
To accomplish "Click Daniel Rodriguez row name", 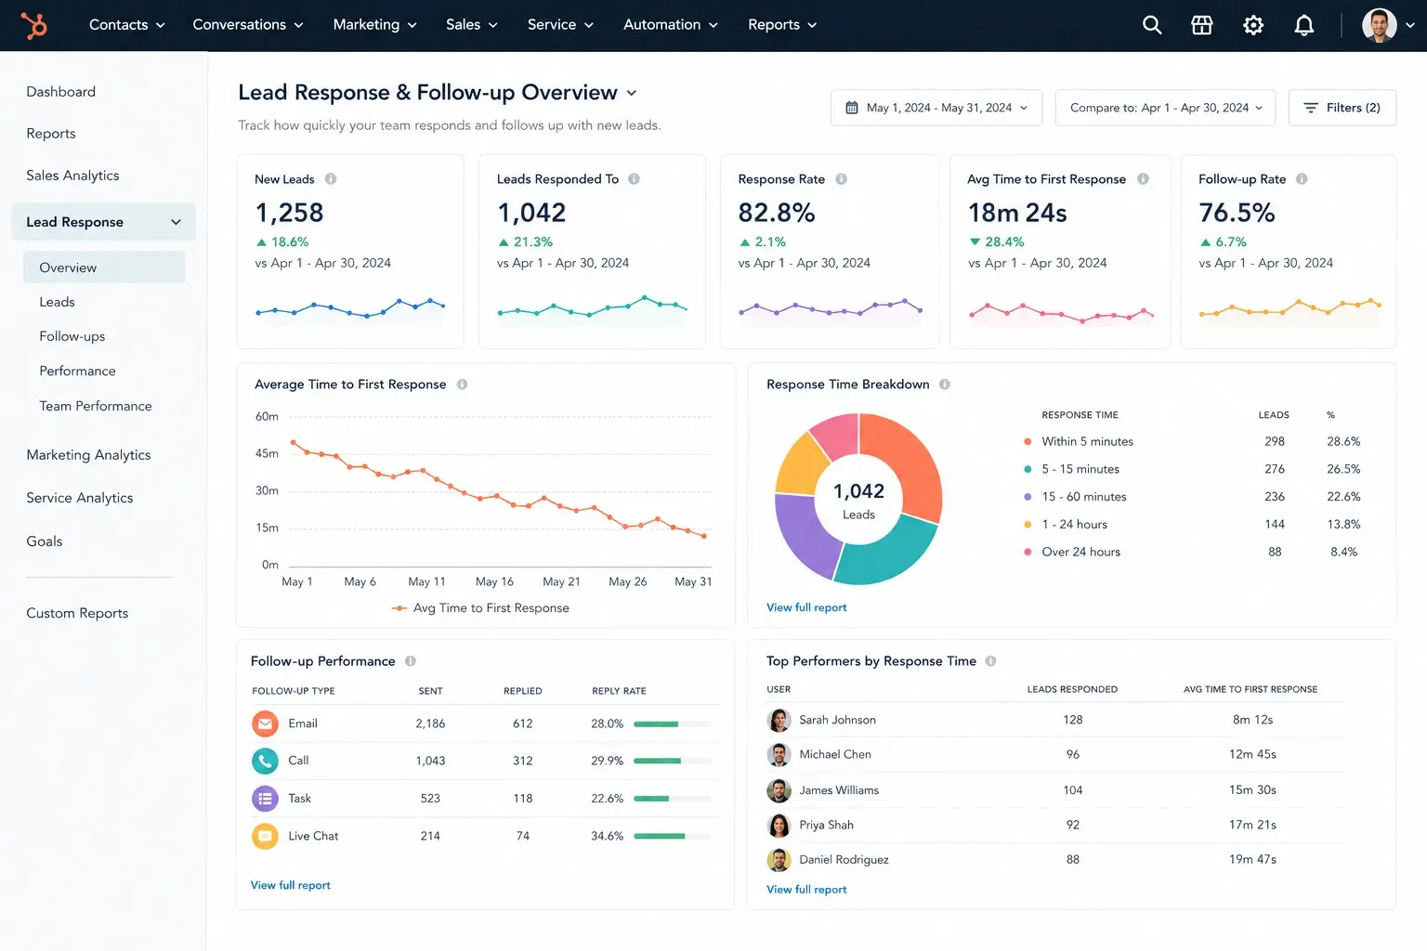I will click(844, 860).
